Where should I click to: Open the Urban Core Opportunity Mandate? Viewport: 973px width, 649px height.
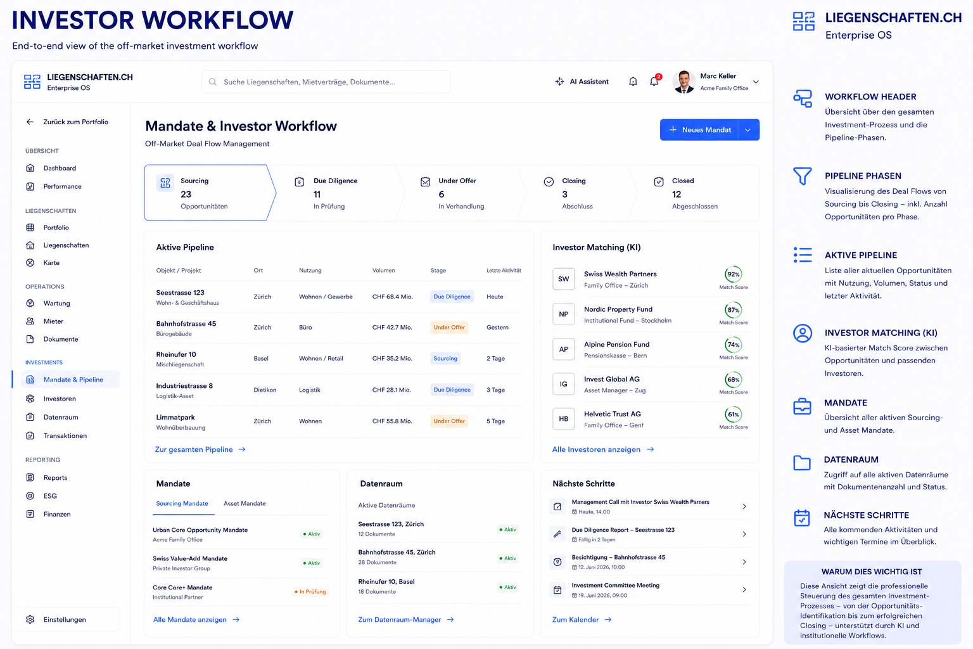click(241, 534)
